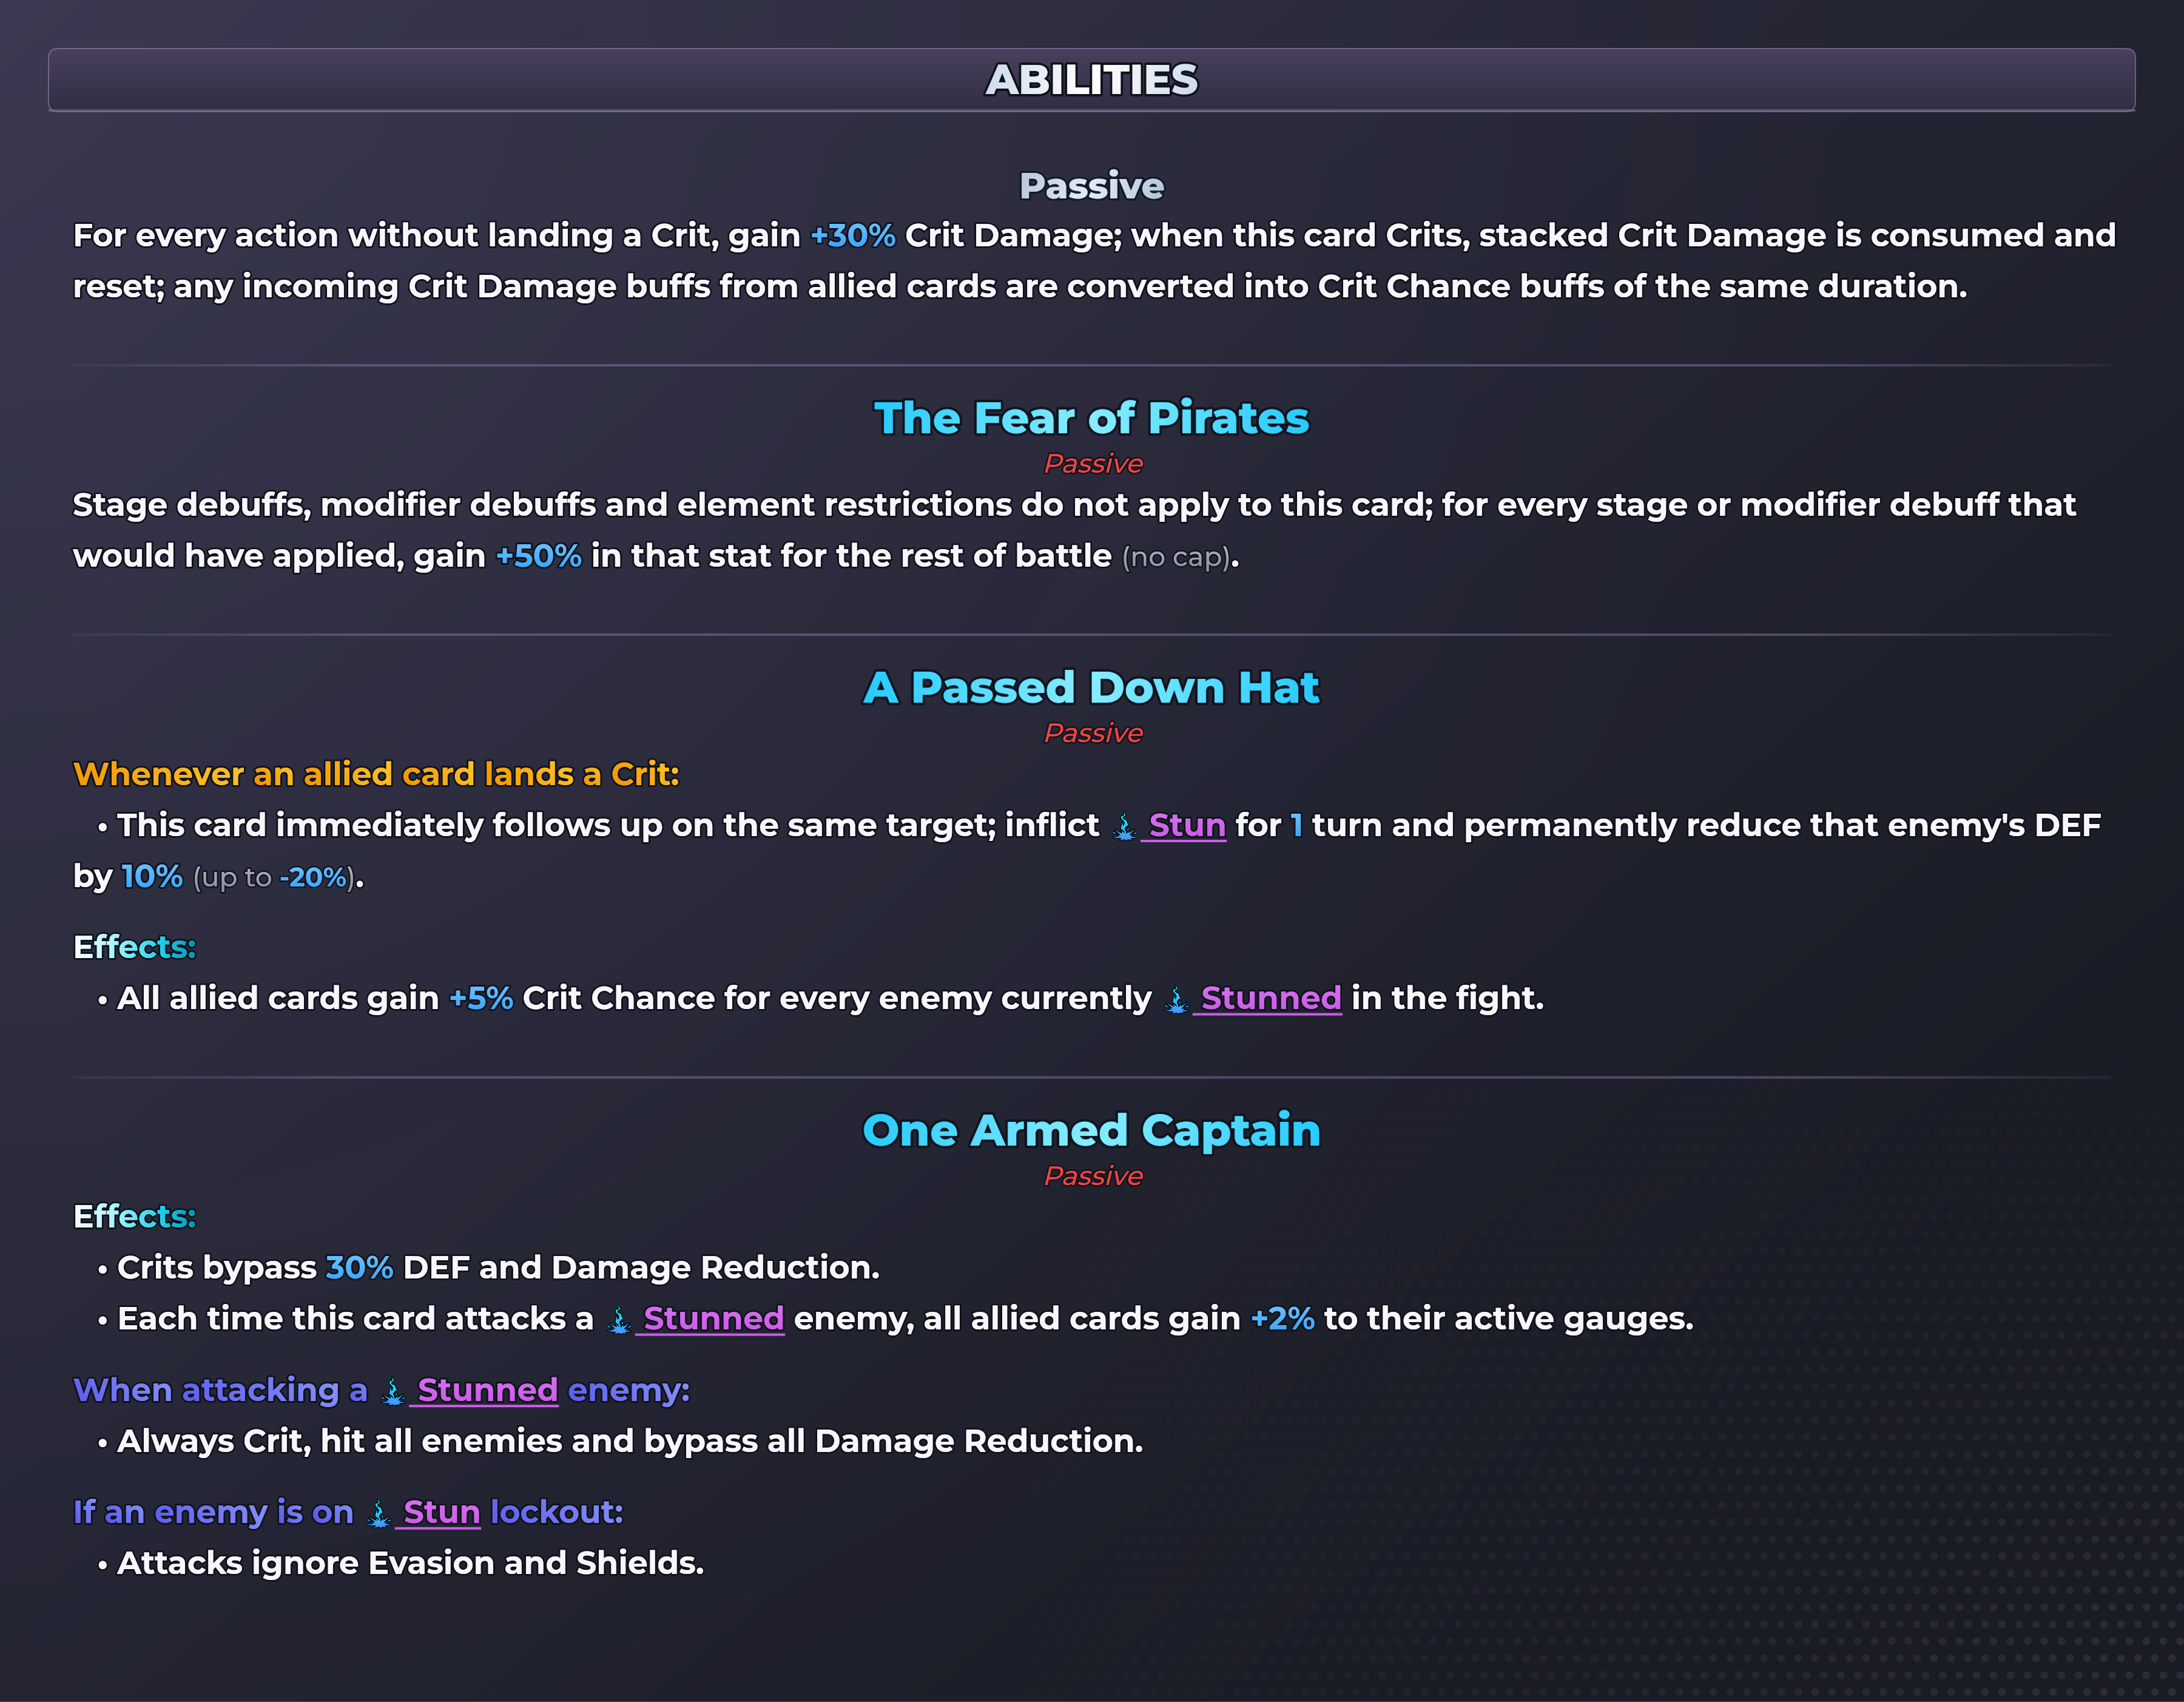Viewport: 2184px width, 1702px height.
Task: Click the '(no cap)' note
Action: (x=1176, y=558)
